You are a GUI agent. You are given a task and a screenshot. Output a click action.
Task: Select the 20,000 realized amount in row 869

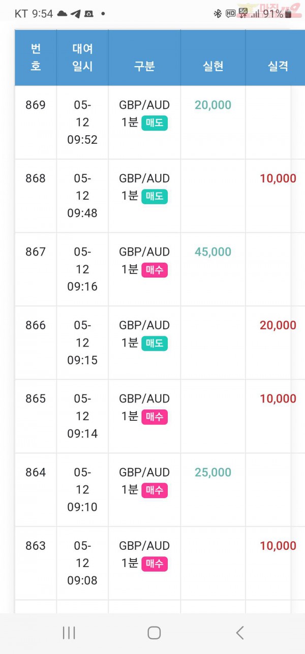click(213, 105)
